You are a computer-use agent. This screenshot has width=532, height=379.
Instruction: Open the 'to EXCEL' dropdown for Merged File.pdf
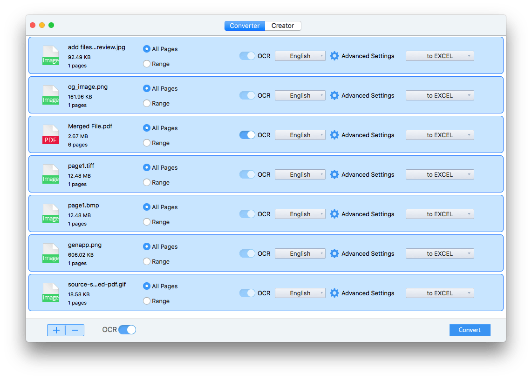[440, 135]
